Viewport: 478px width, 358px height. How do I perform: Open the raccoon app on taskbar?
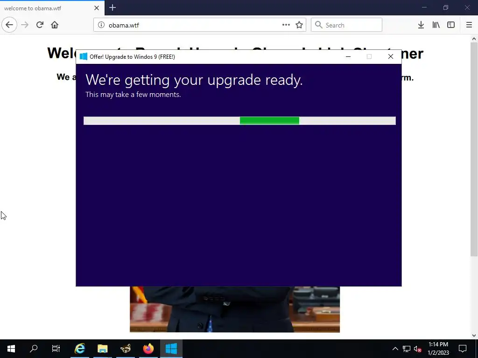126,349
